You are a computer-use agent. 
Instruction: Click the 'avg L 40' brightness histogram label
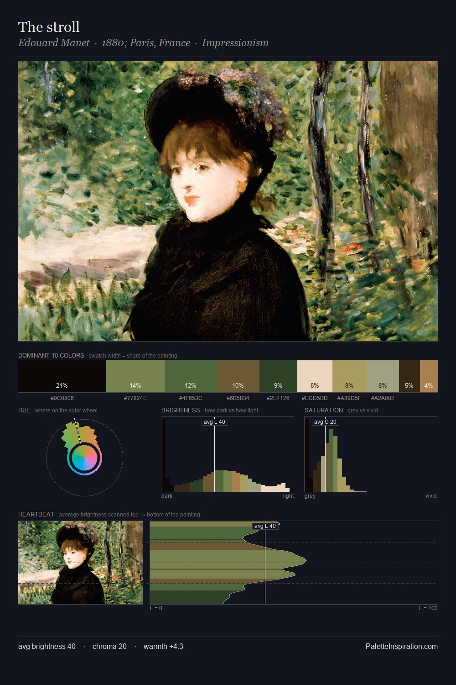214,422
